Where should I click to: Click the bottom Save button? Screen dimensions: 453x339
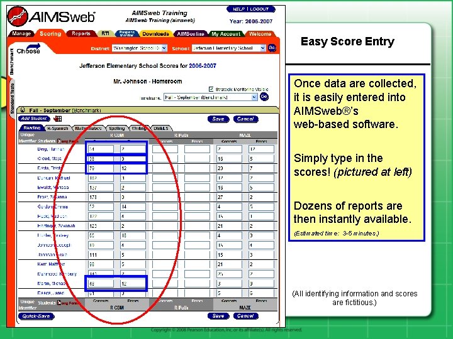(x=218, y=316)
